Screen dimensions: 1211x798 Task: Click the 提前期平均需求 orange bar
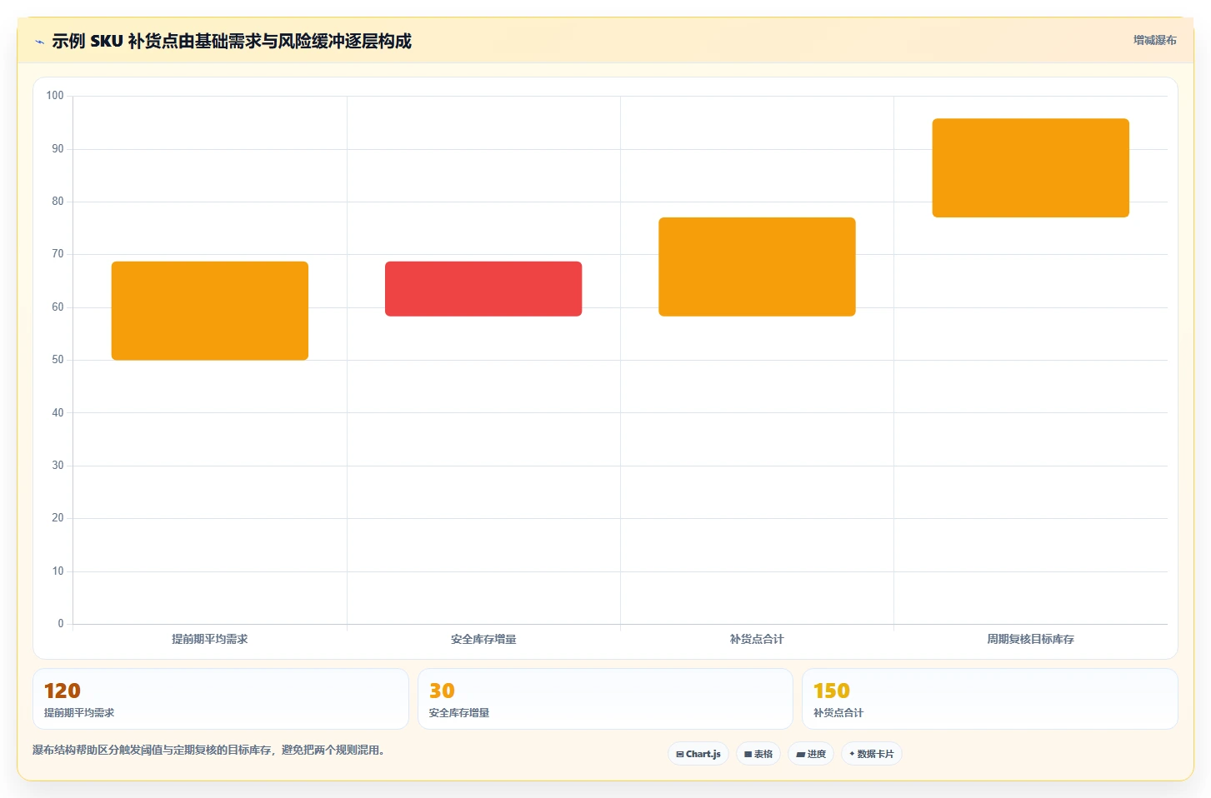(210, 311)
